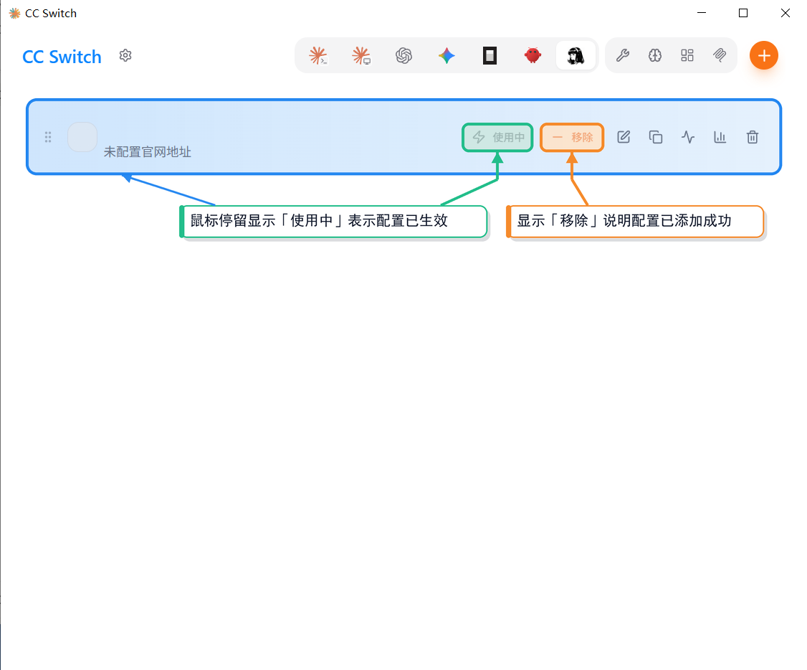Edit the provider with pencil icon

tap(624, 137)
